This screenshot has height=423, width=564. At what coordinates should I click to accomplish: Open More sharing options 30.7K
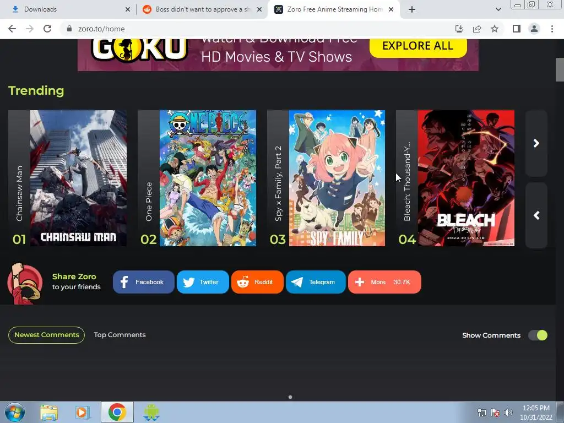(384, 282)
